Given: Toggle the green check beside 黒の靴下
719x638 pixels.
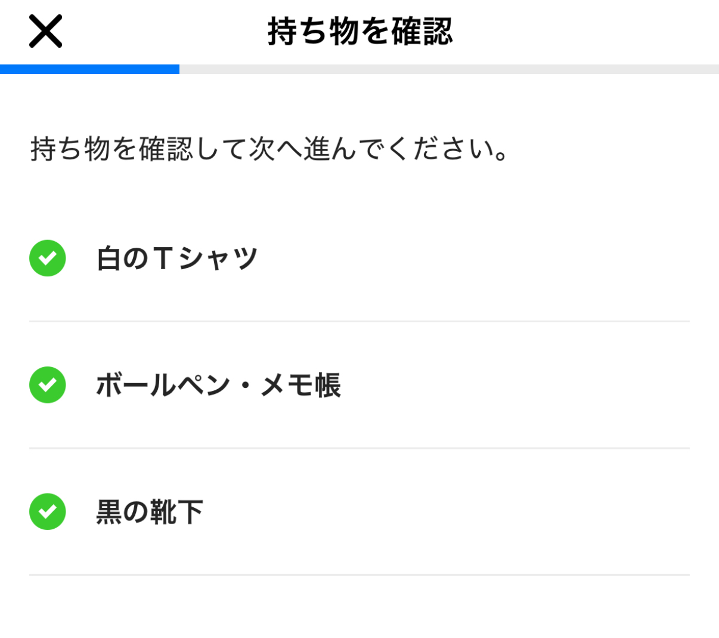Looking at the screenshot, I should pos(48,511).
